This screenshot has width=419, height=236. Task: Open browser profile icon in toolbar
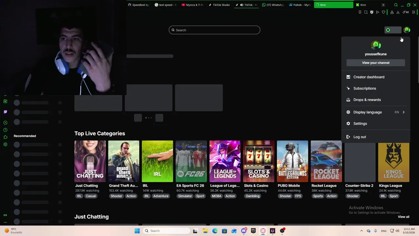tap(392, 12)
